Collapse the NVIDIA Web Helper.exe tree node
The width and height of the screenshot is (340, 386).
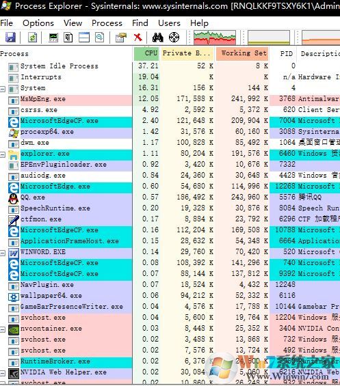pos(3,373)
